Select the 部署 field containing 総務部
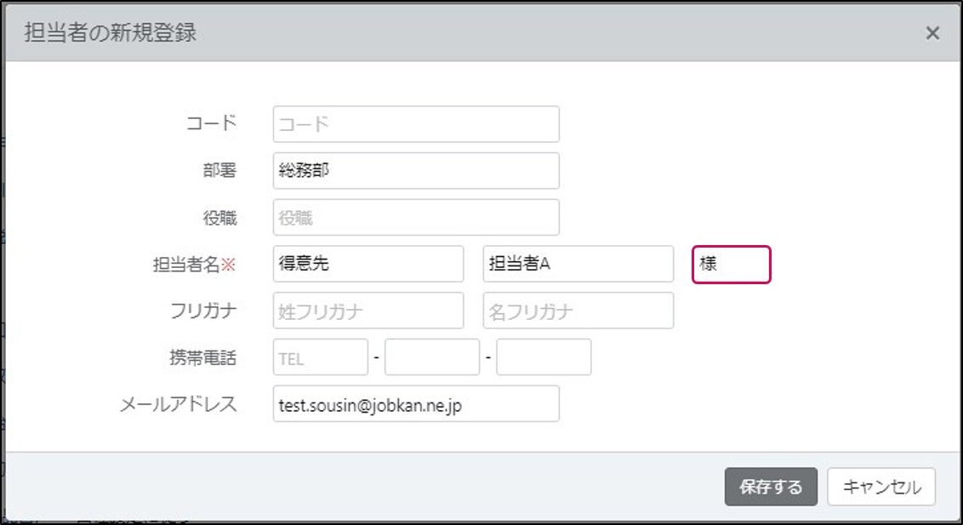This screenshot has width=963, height=525. 415,170
